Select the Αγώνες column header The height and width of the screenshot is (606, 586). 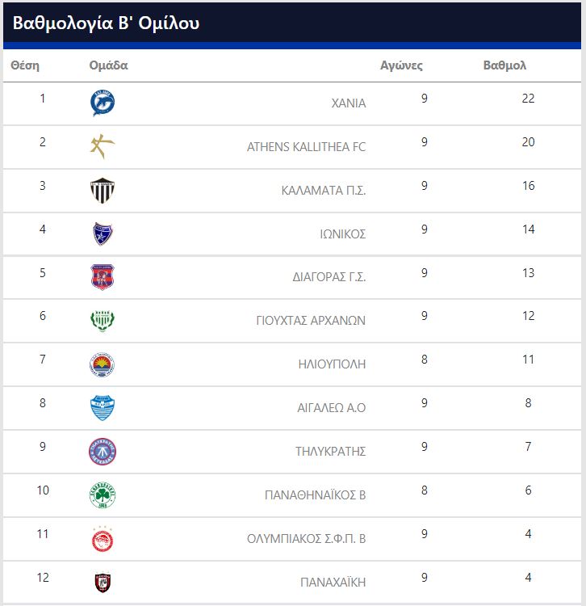point(401,65)
